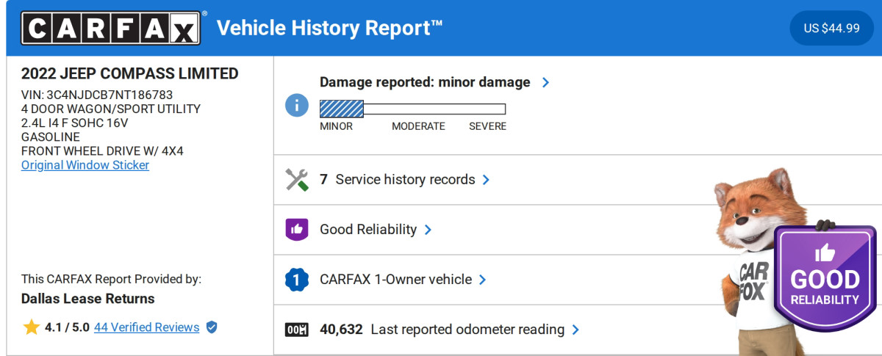Select the Last reported odometer reading text
882x356 pixels.
pos(467,330)
